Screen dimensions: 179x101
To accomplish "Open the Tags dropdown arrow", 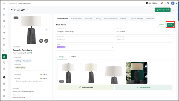I will 112,47.
